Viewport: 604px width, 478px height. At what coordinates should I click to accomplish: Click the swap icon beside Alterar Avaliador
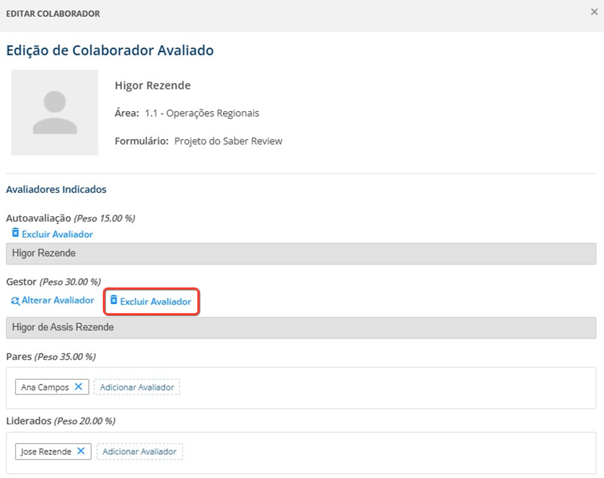tap(16, 301)
